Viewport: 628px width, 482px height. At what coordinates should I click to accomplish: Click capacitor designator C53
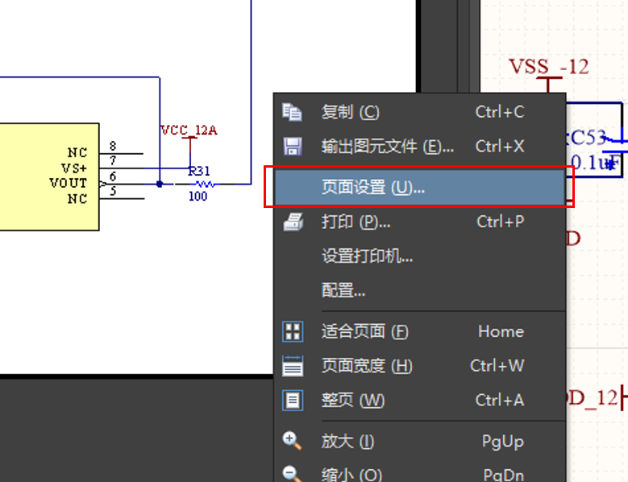point(588,138)
